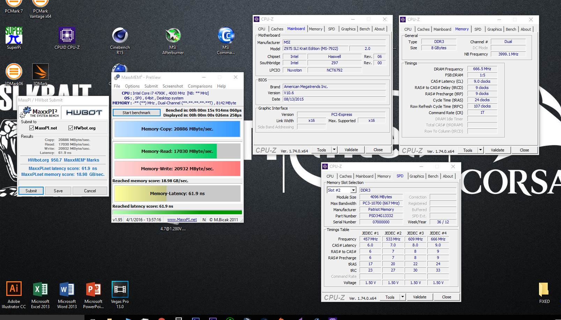Open the SuperPi desktop shortcut
The image size is (561, 320).
click(x=14, y=38)
